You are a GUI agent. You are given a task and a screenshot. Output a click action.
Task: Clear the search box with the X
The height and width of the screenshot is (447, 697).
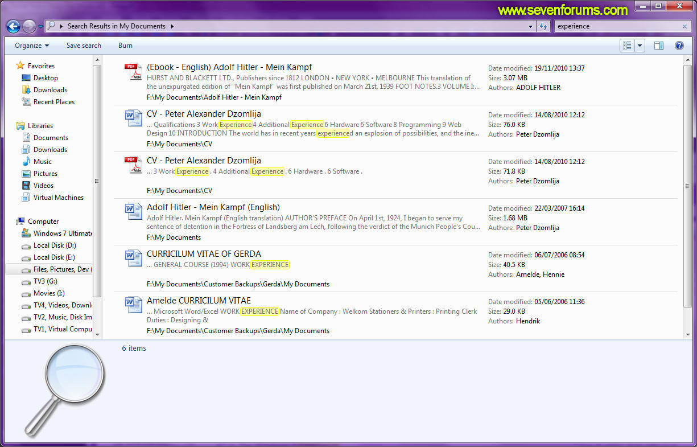tap(684, 26)
